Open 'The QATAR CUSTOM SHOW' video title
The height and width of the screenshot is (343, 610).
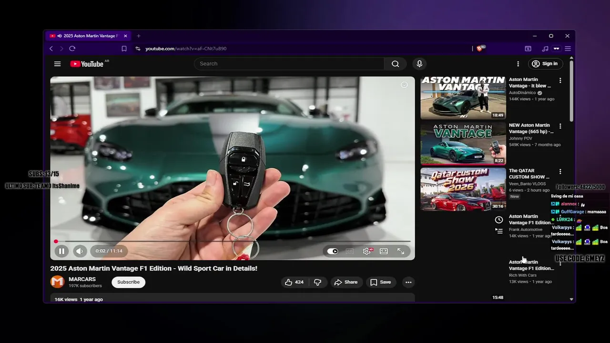pos(529,174)
